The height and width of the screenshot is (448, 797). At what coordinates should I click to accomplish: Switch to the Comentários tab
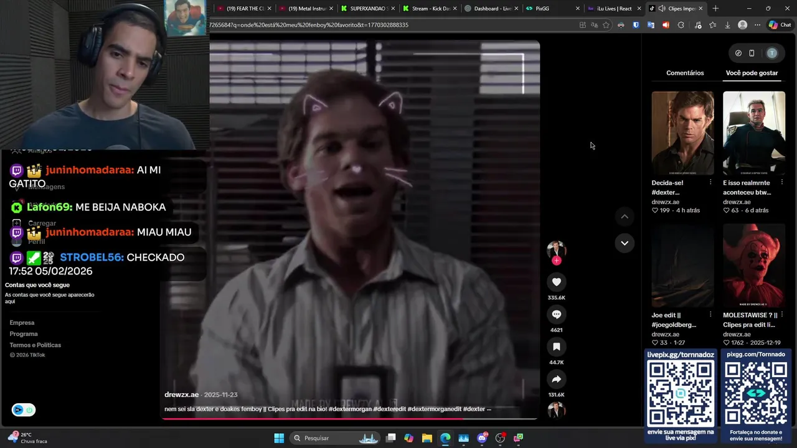pos(685,73)
